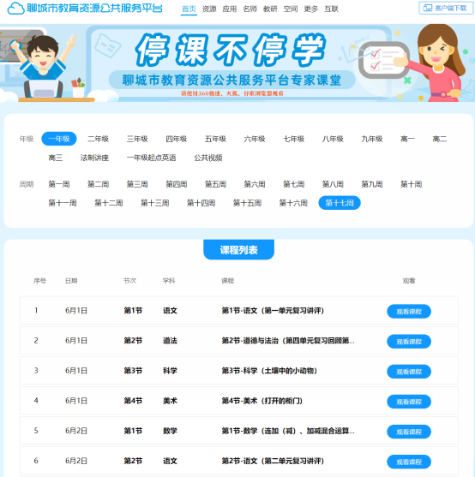Select the 第一周 week filter
This screenshot has height=477, width=475.
(x=59, y=184)
